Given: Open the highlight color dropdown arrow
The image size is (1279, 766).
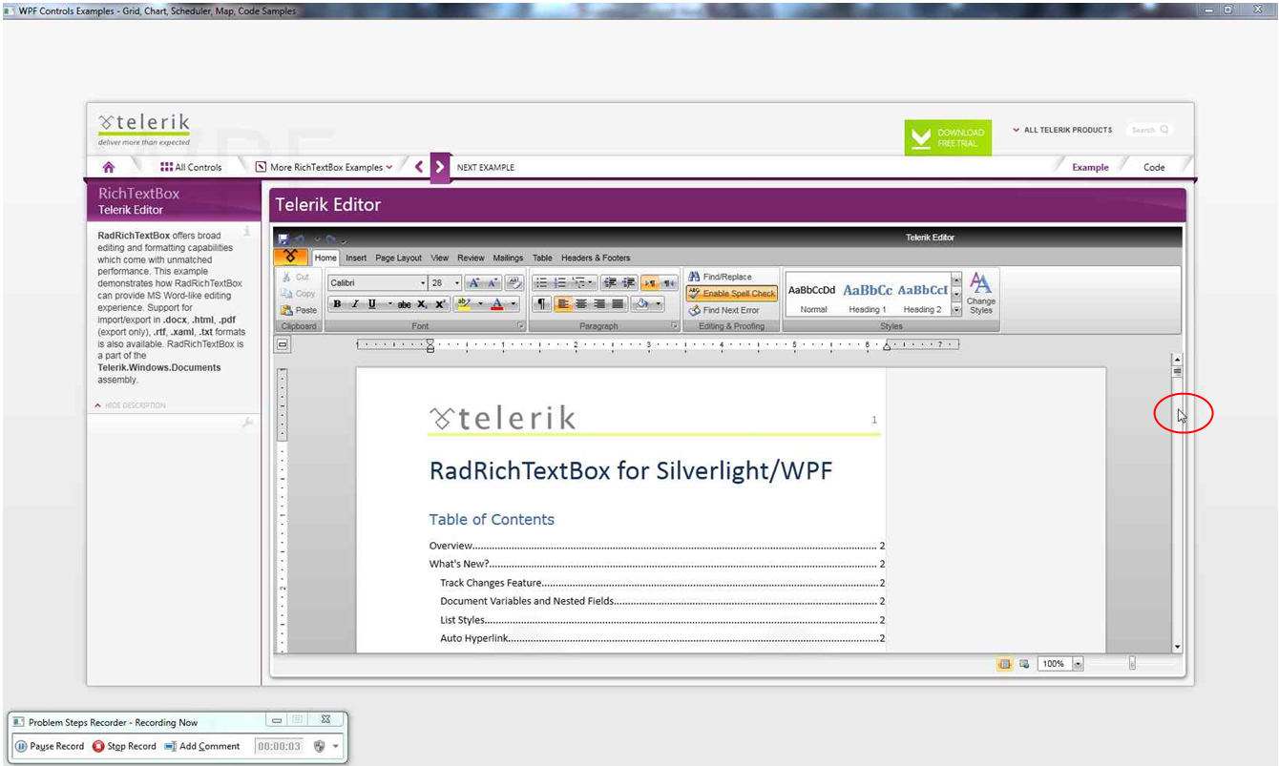Looking at the screenshot, I should (479, 304).
